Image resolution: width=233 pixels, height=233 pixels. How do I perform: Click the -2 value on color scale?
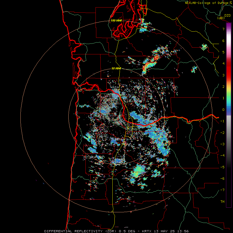222,133
